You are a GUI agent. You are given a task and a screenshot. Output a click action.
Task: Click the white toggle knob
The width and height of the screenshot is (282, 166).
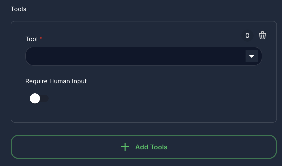coord(35,98)
